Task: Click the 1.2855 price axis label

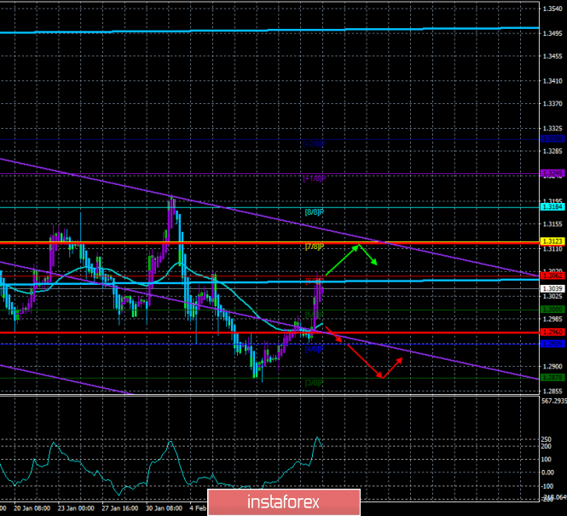Action: coord(553,391)
